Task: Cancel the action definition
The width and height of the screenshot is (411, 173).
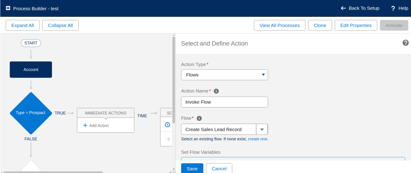Action: [x=219, y=168]
